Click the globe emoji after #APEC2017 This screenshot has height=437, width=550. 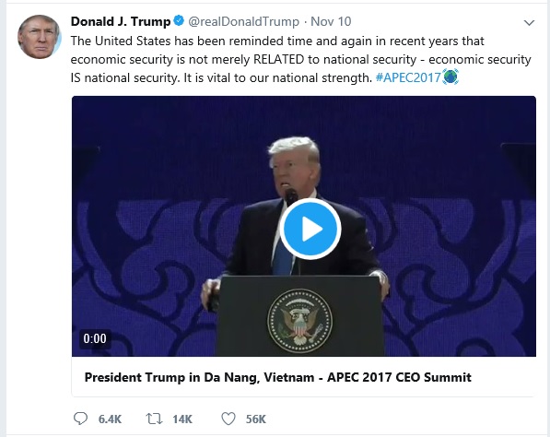point(451,77)
